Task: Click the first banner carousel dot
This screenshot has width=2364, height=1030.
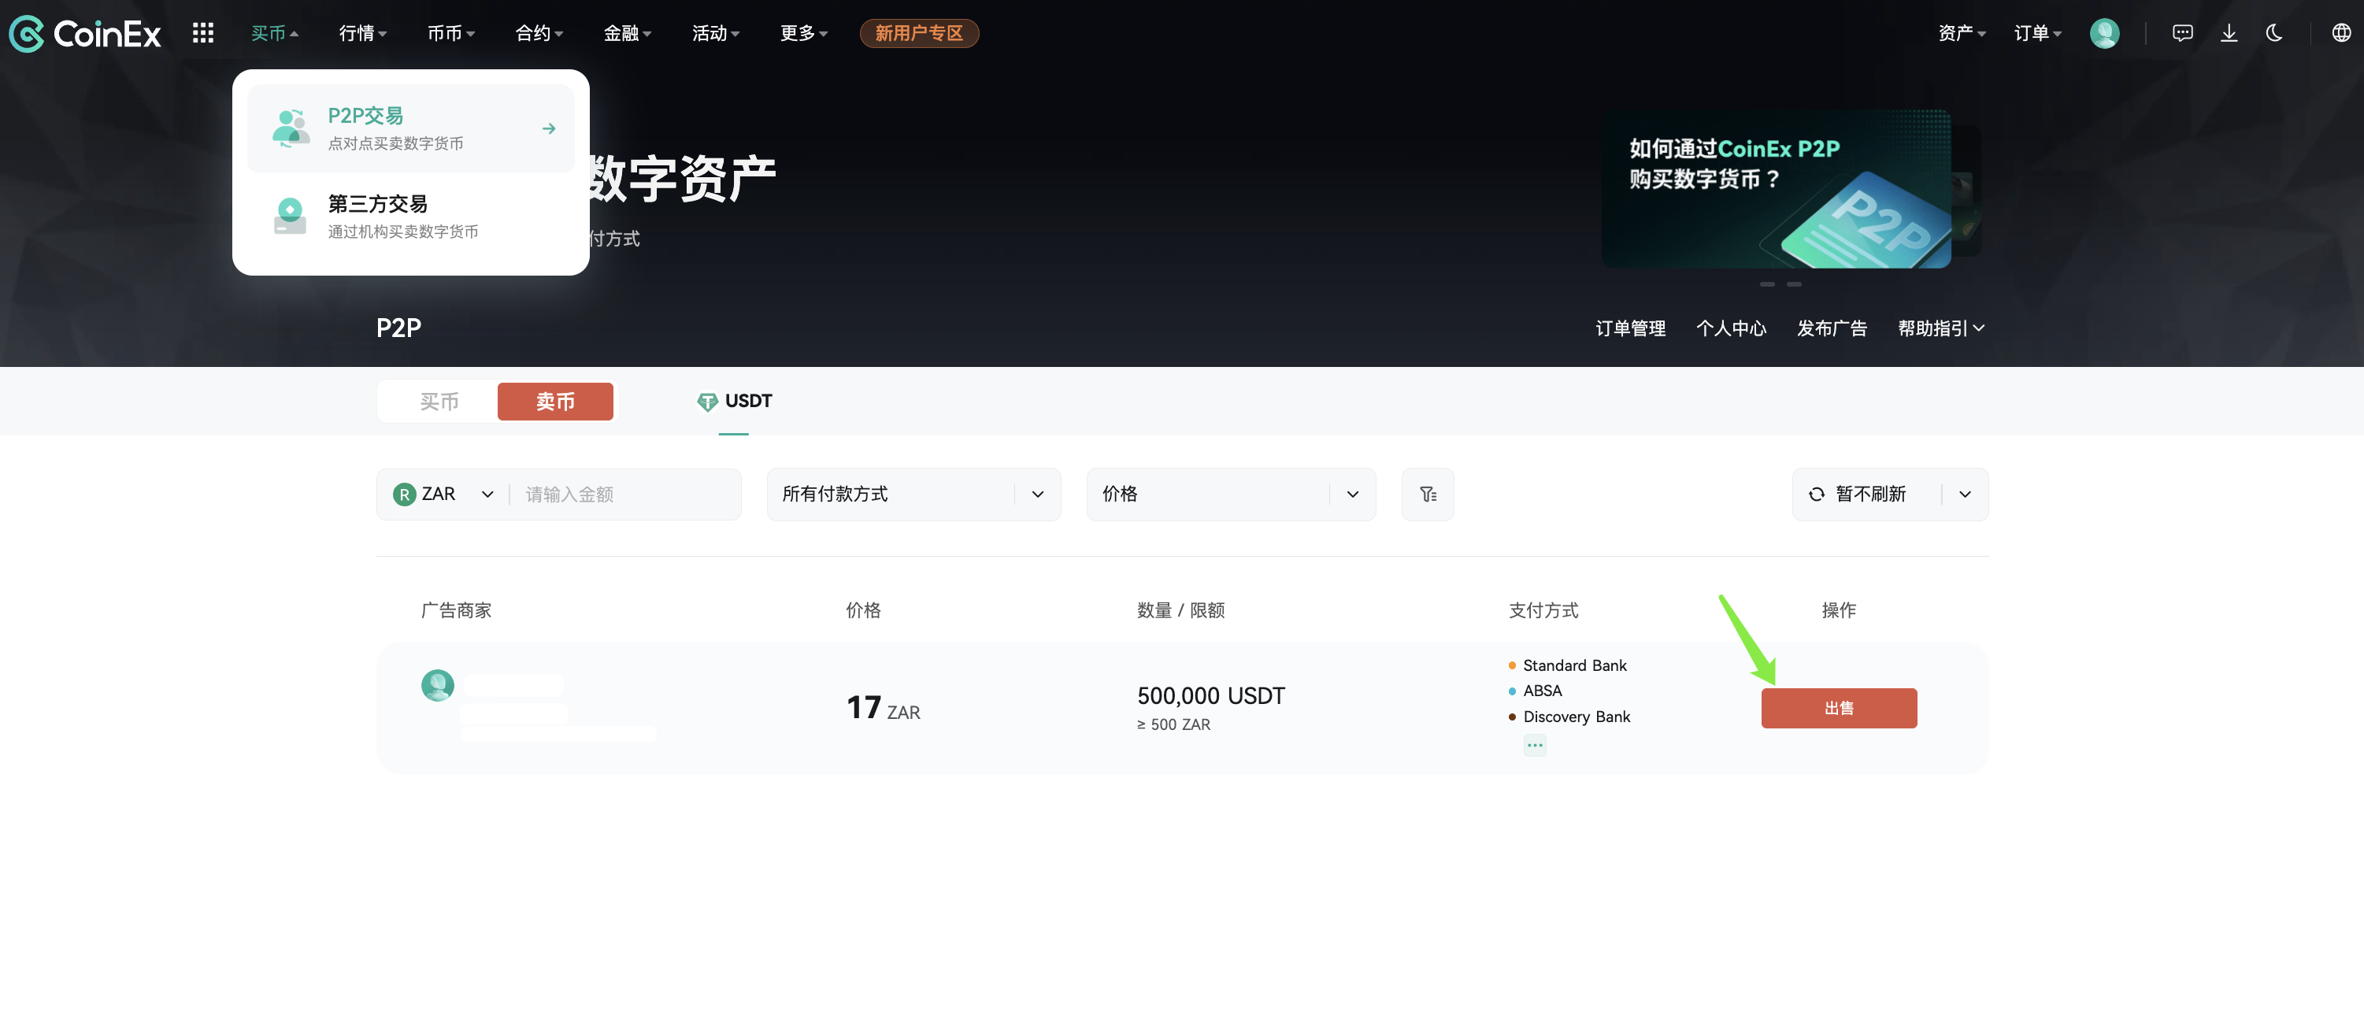Action: pos(1766,284)
